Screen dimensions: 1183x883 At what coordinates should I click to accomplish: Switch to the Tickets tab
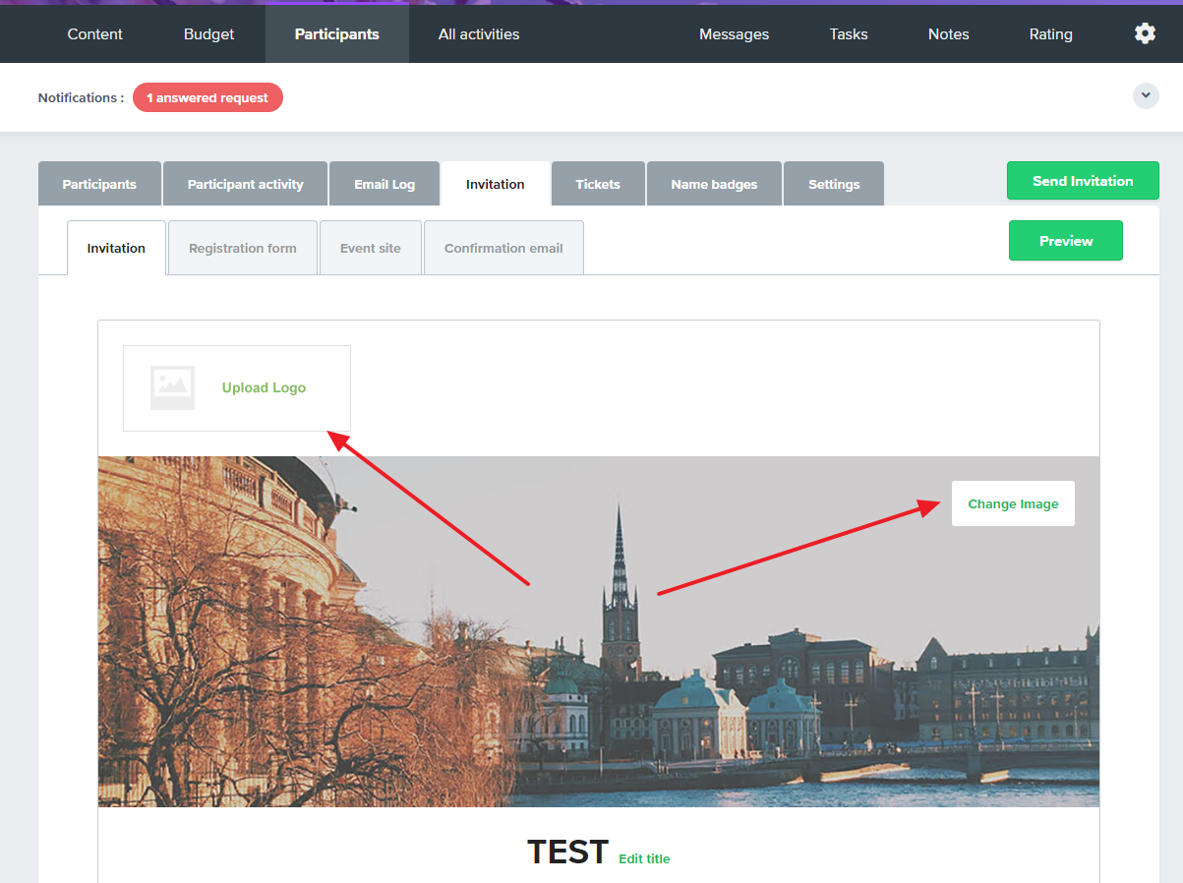[x=598, y=184]
